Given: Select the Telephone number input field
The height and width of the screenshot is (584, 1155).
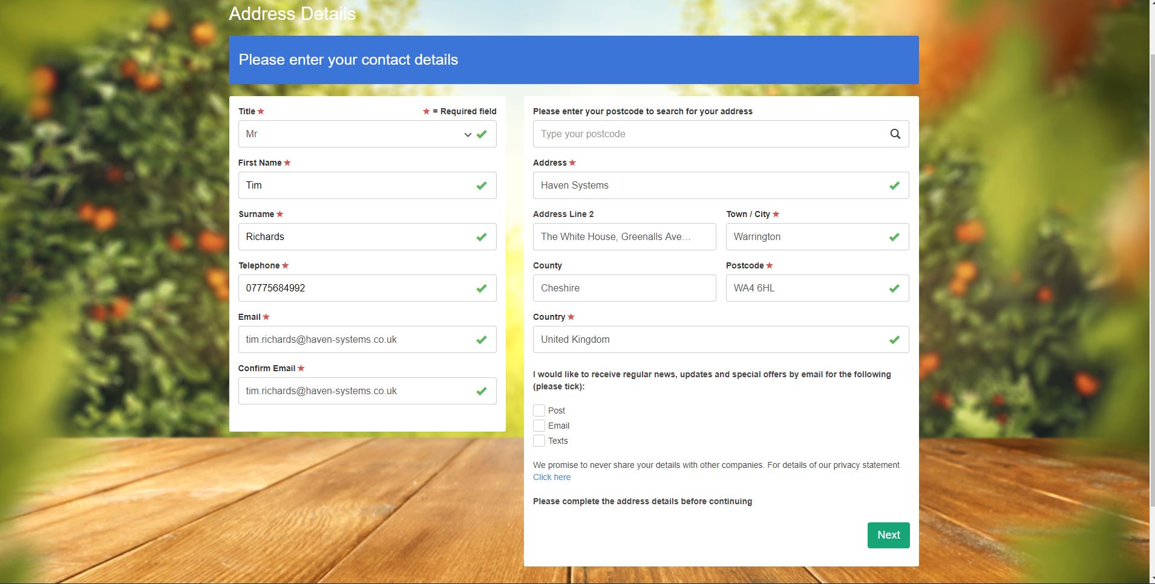Looking at the screenshot, I should click(357, 288).
